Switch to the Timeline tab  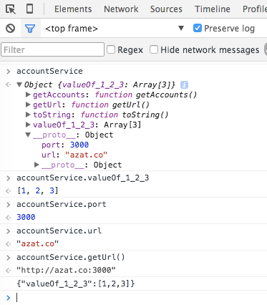click(x=213, y=9)
